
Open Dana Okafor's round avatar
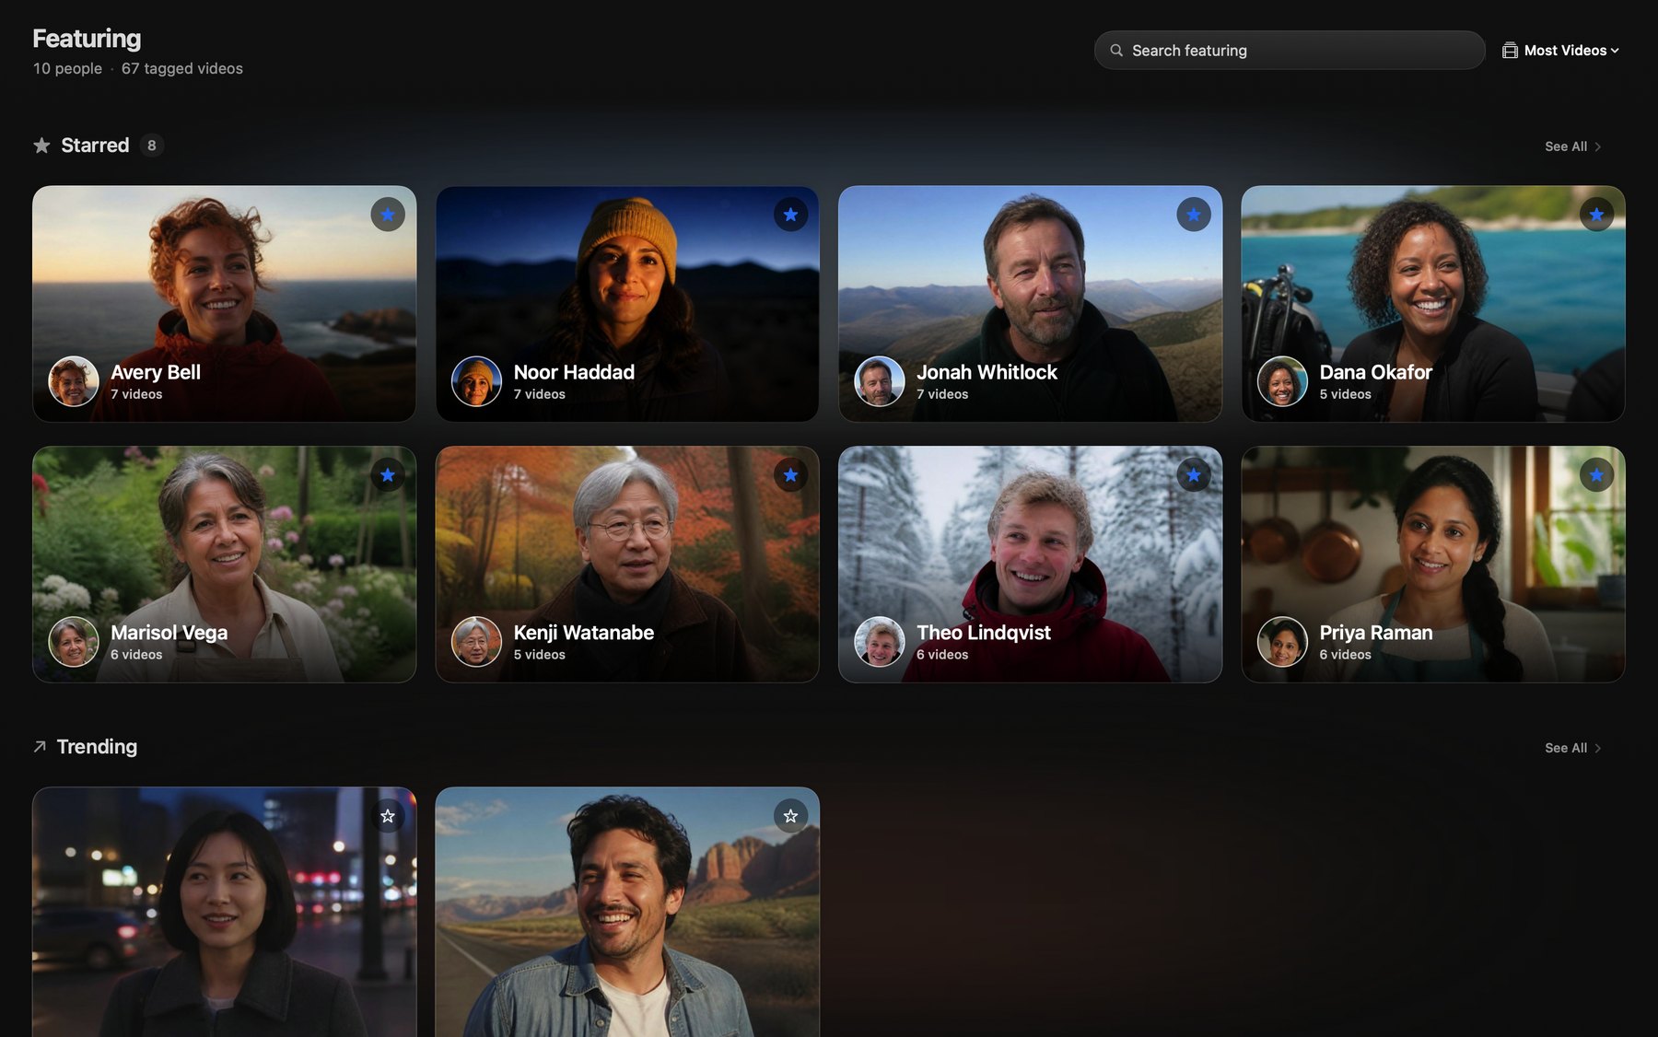click(1282, 381)
